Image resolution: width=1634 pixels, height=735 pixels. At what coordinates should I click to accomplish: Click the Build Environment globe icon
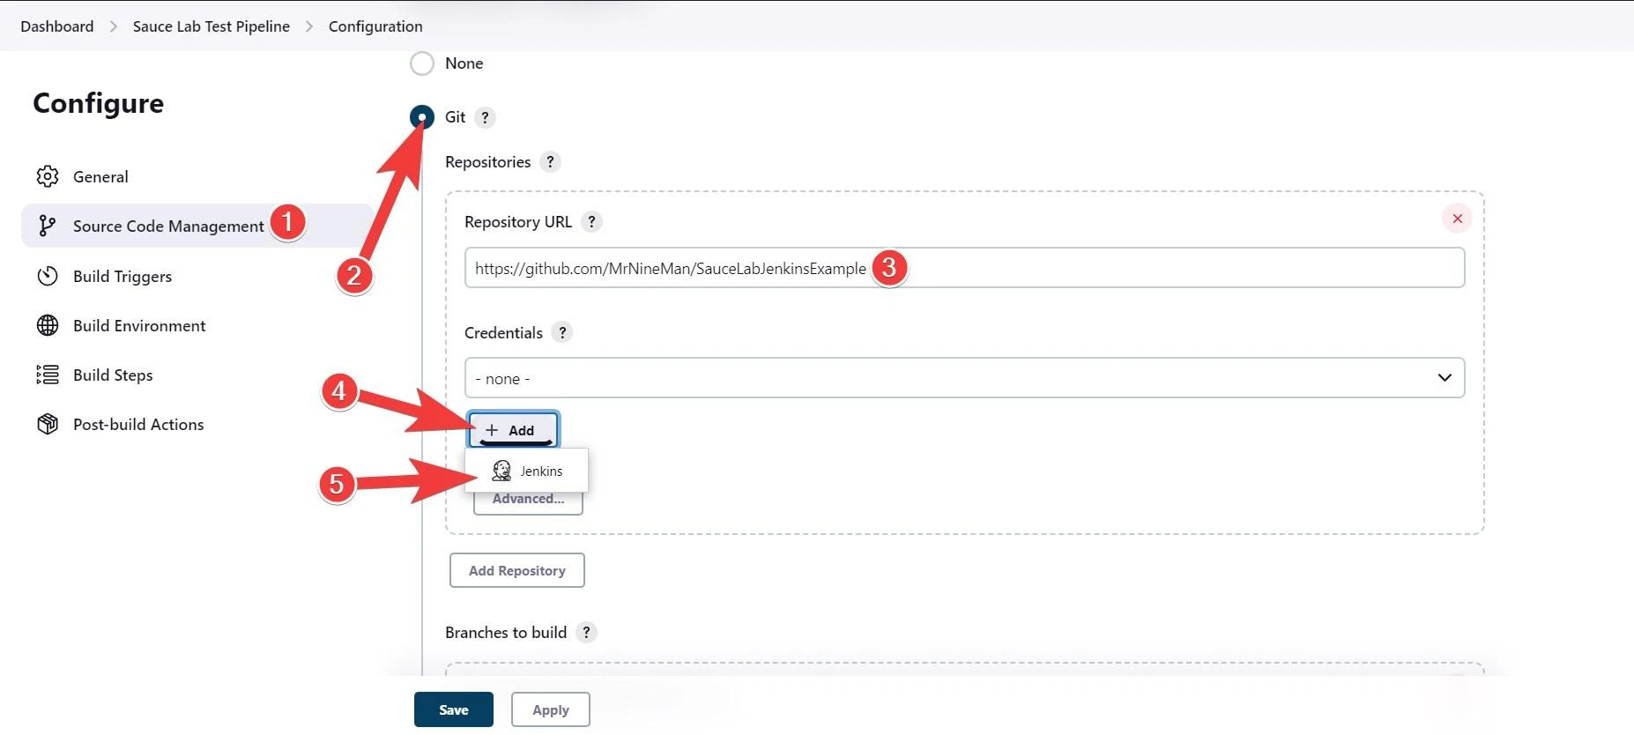point(48,325)
